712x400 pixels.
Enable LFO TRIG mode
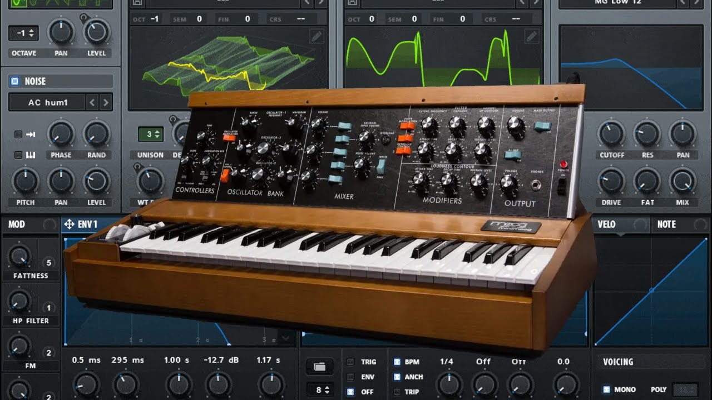coord(350,362)
